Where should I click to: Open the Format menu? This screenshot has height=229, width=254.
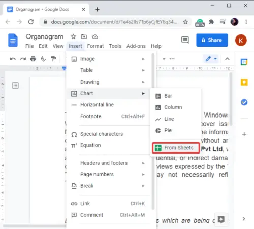pos(96,46)
